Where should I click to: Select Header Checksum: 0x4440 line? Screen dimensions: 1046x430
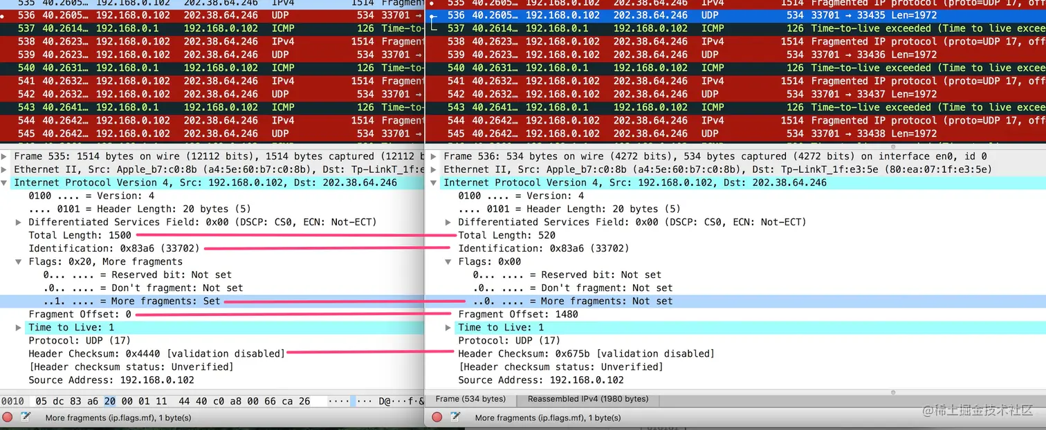[x=156, y=353]
